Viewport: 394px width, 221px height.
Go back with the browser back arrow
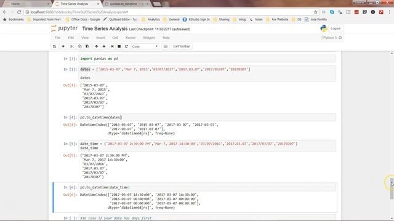[5, 12]
